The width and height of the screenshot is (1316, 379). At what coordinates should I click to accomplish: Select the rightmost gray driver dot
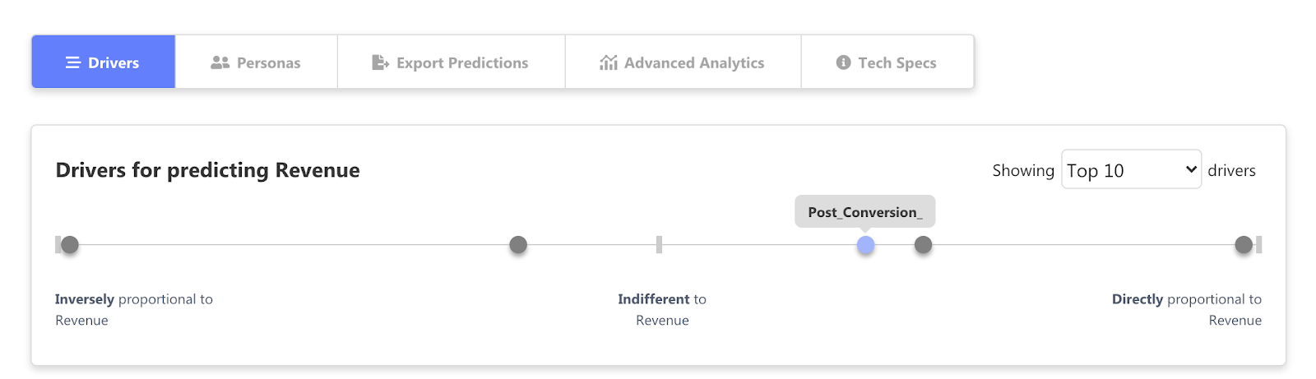[x=1244, y=244]
